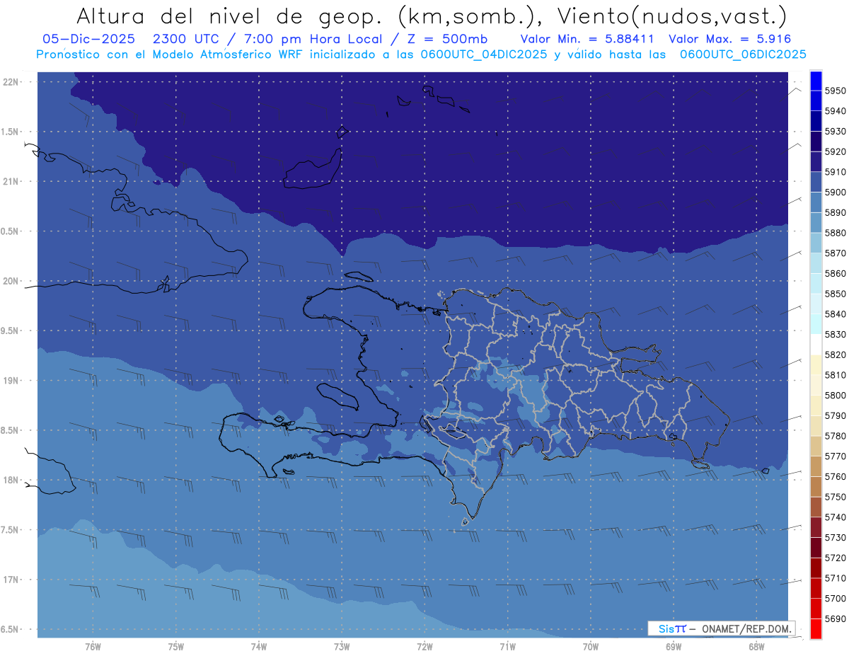849x656 pixels.
Task: Click the 70W longitude label
Action: point(591,647)
